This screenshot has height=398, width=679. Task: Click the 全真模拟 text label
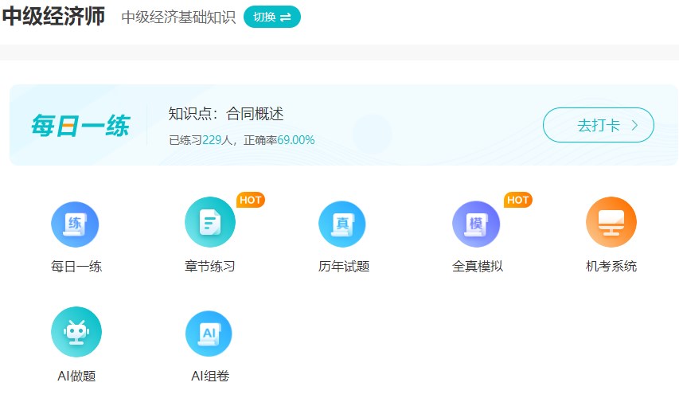(478, 267)
